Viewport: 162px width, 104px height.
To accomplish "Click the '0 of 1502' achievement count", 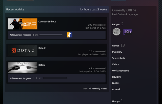I will (38, 78).
